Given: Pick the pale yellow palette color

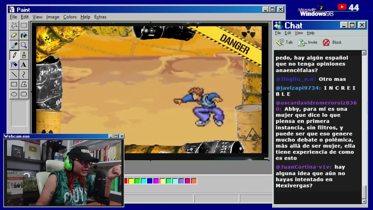Looking at the screenshot, I should 162,181.
